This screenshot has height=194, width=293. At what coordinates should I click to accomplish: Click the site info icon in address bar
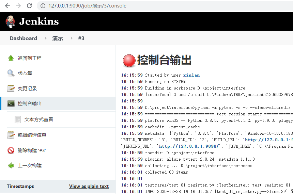[43, 6]
